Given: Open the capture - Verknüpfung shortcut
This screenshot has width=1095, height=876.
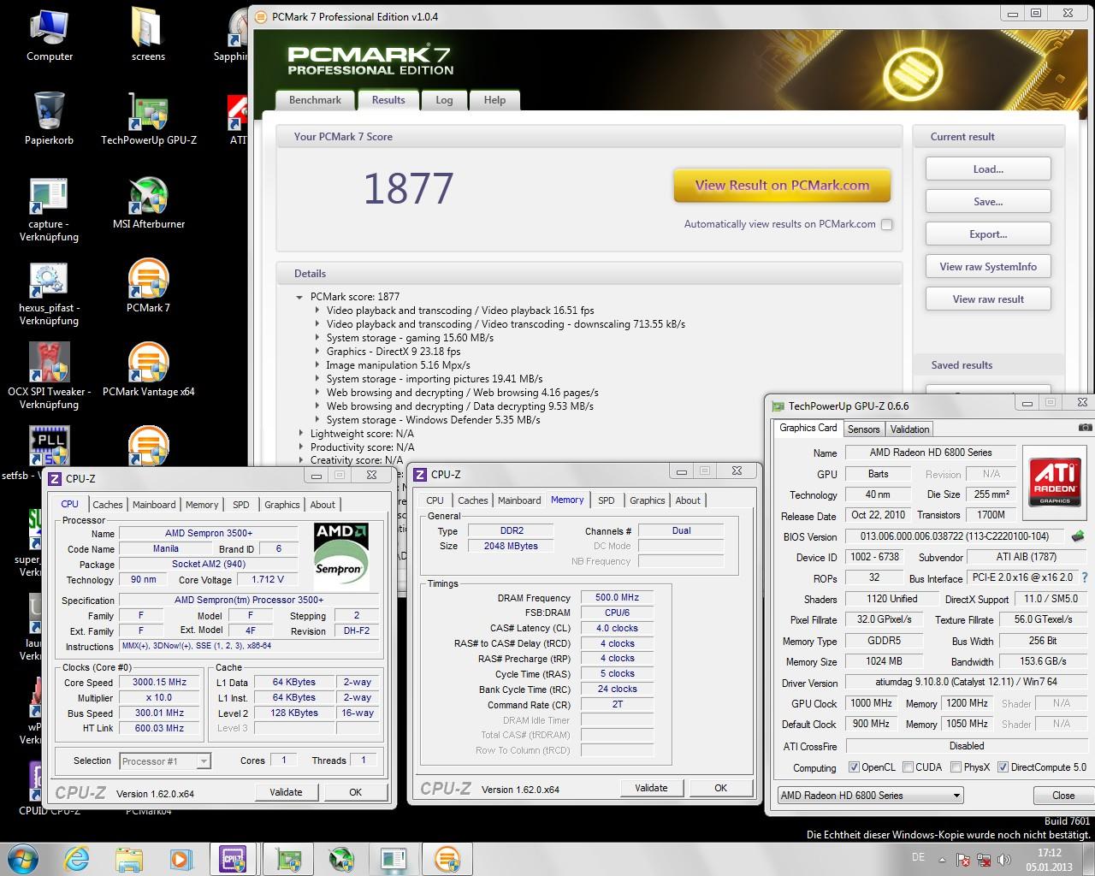Looking at the screenshot, I should (x=49, y=210).
